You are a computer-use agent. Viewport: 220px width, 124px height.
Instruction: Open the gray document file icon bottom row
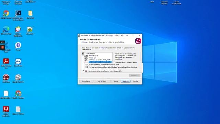(x=18, y=109)
